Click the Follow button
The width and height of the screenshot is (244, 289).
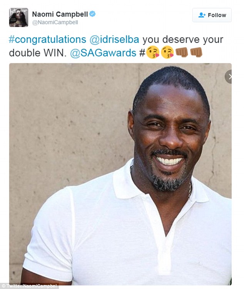point(212,15)
